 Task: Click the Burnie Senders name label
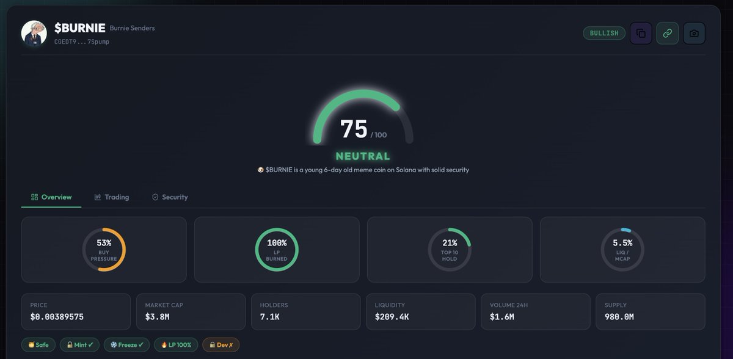[x=132, y=28]
